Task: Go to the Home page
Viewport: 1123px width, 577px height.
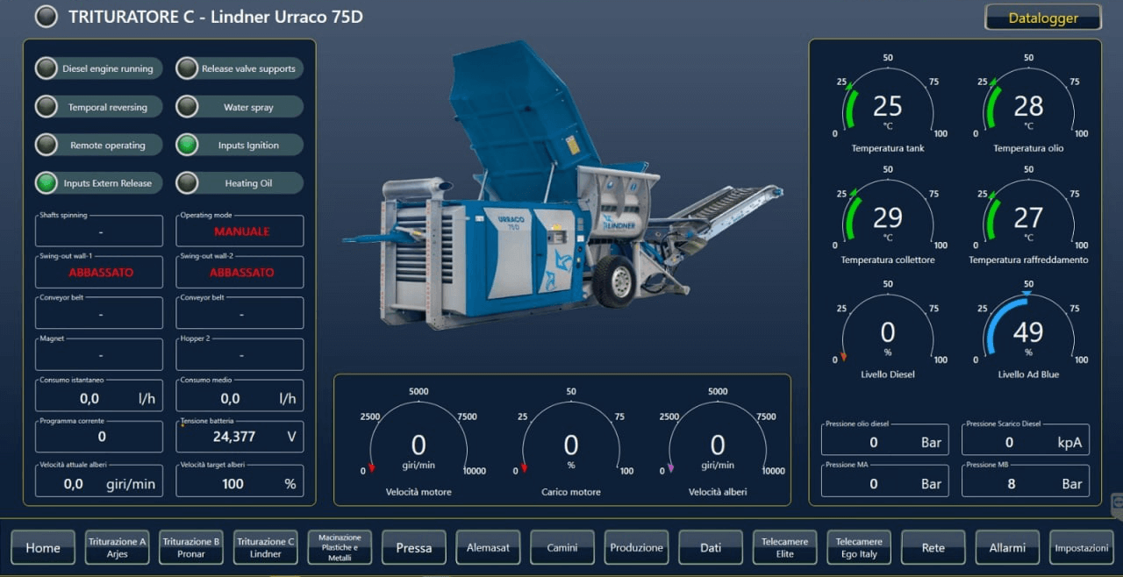Action: pos(43,547)
